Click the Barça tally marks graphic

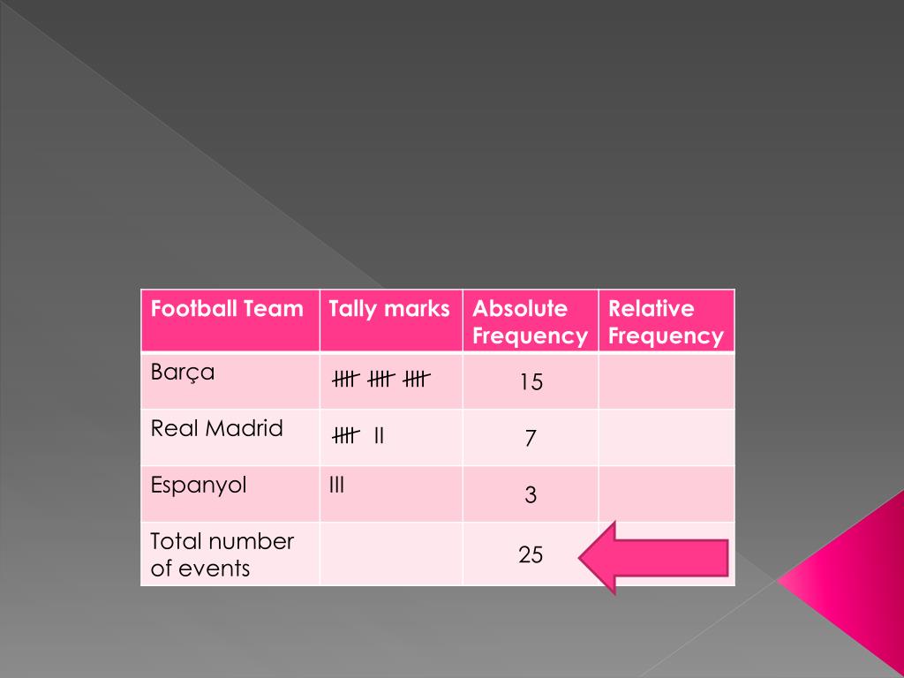(381, 379)
